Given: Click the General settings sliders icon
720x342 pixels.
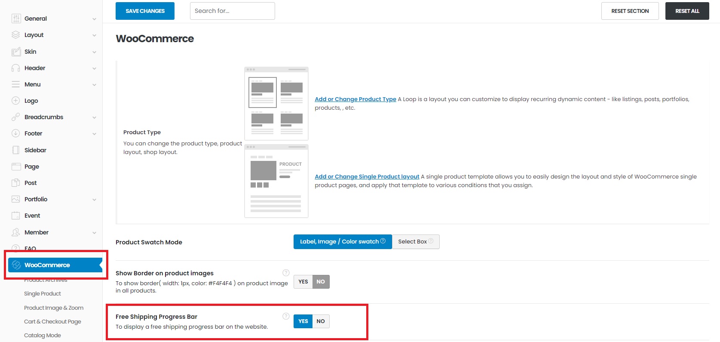Looking at the screenshot, I should click(x=16, y=18).
